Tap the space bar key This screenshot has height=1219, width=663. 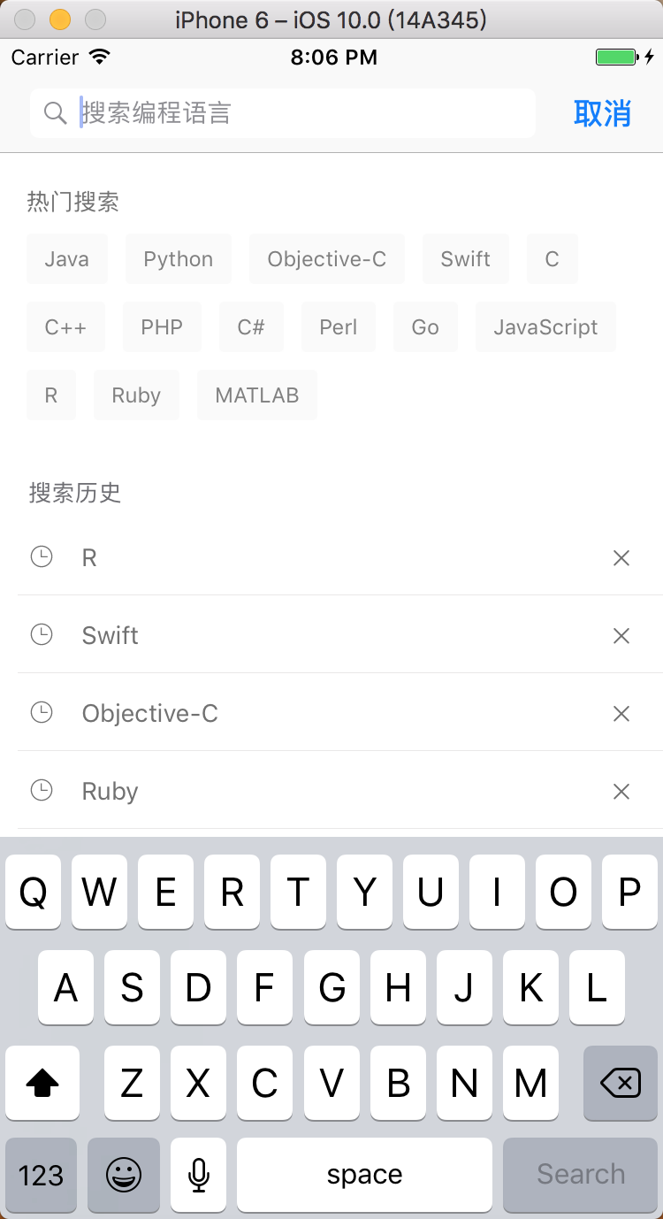pos(364,1175)
